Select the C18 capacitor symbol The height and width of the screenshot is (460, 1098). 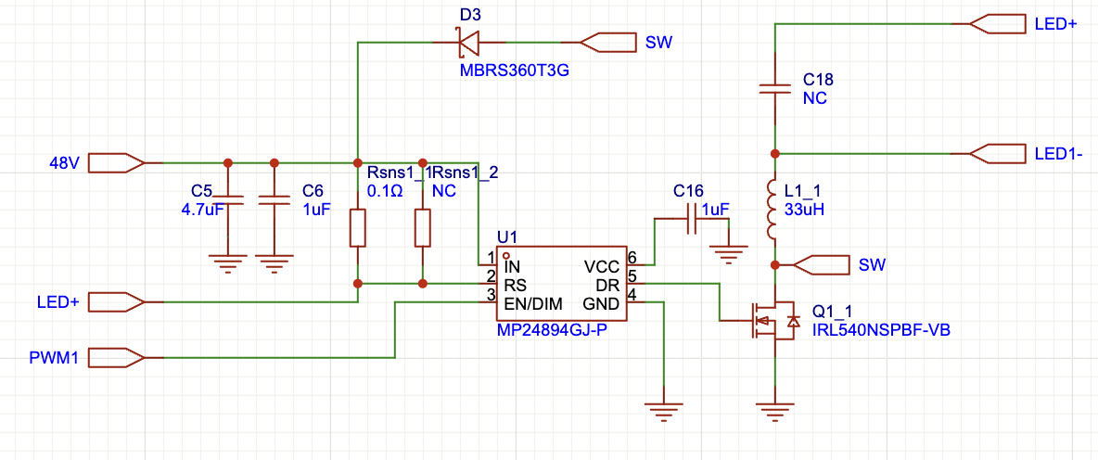point(774,89)
